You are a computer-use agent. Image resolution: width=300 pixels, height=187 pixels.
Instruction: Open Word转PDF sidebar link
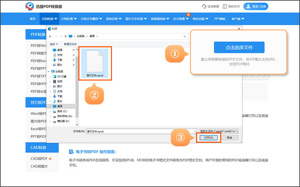click(38, 113)
